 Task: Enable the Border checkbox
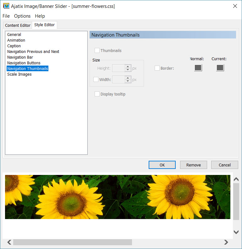(157, 68)
